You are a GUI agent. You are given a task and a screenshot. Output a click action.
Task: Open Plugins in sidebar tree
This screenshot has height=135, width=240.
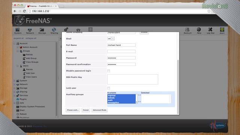(23, 99)
